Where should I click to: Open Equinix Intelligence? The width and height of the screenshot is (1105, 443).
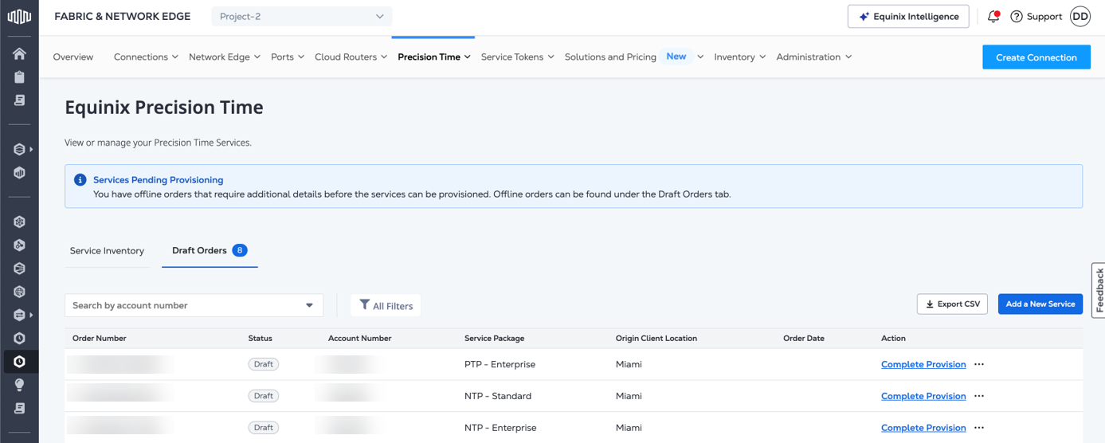coord(908,16)
